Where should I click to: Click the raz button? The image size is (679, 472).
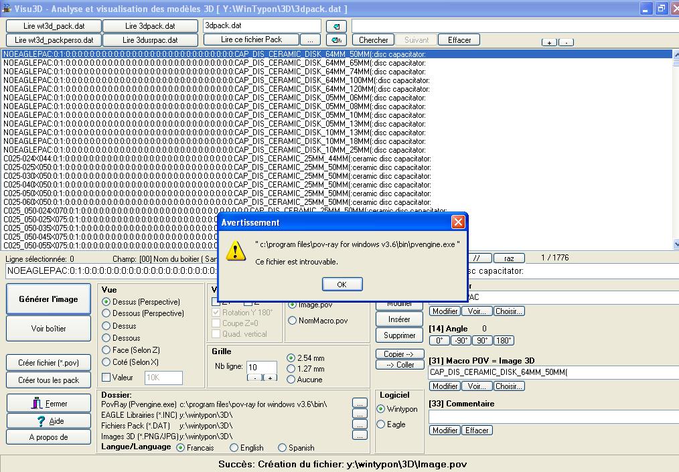pos(509,258)
